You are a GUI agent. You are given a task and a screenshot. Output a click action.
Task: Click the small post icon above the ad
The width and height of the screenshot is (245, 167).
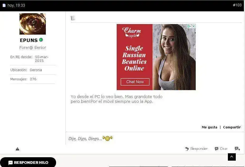pyautogui.click(x=73, y=18)
